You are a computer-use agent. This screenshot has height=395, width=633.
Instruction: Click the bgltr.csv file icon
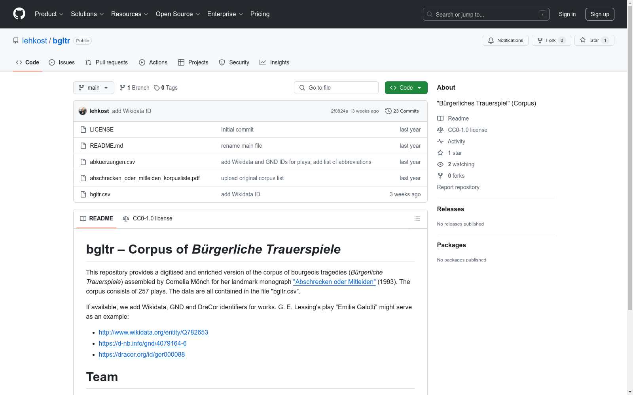(x=83, y=194)
